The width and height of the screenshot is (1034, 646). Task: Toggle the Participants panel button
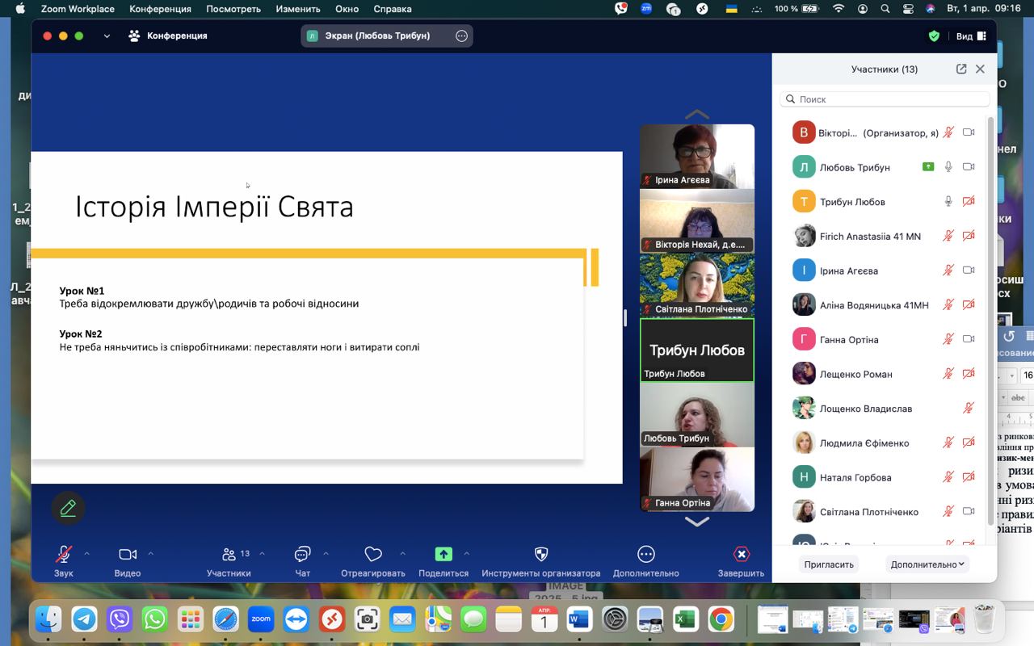click(229, 555)
